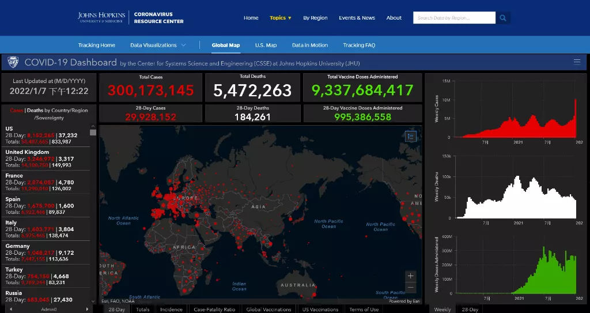Select the France row
This screenshot has width=590, height=313.
coord(46,182)
